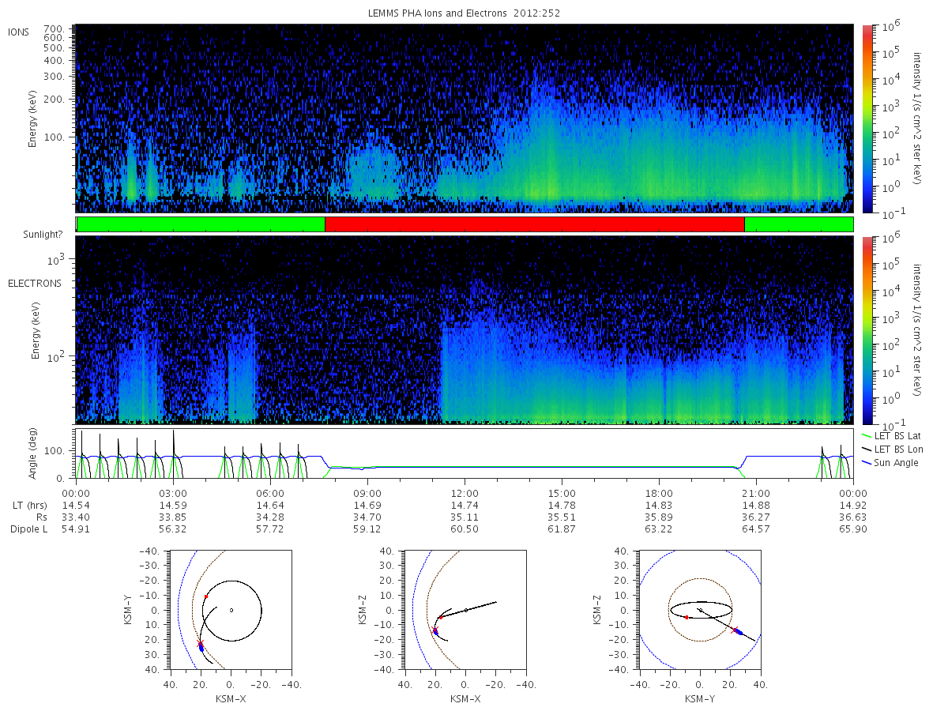Image resolution: width=948 pixels, height=711 pixels.
Task: Click the ions intensity color scale bar
Action: point(867,118)
